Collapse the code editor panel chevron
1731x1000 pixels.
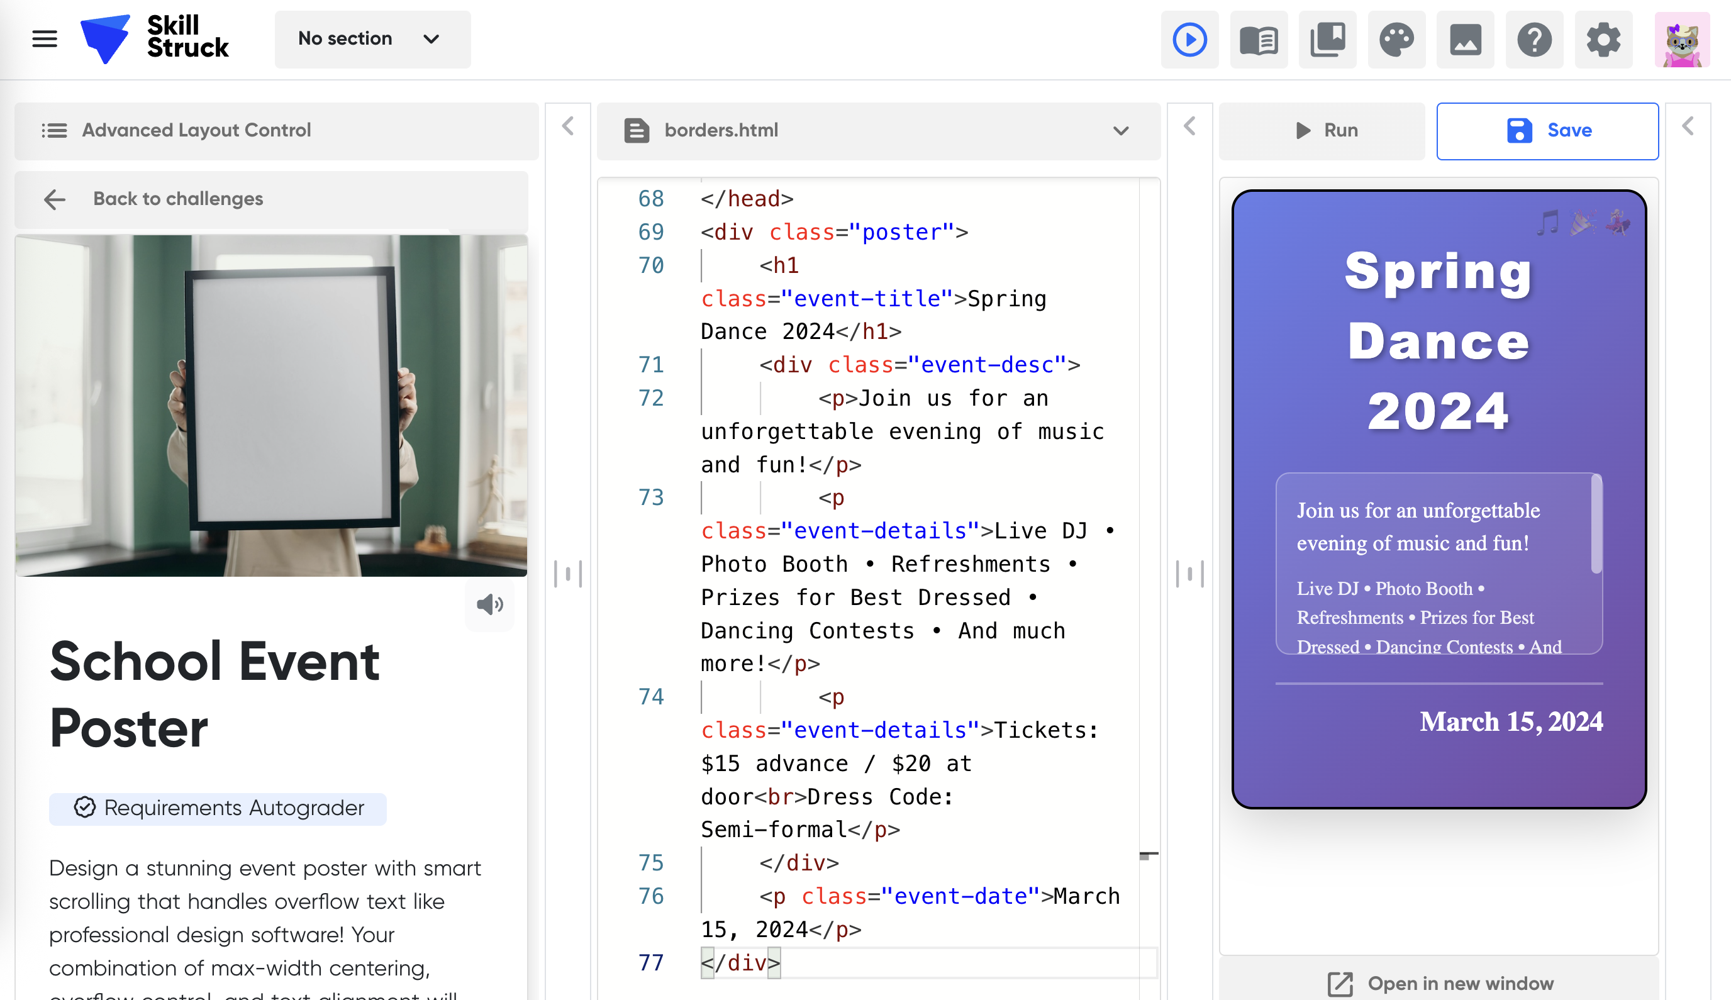tap(1189, 126)
